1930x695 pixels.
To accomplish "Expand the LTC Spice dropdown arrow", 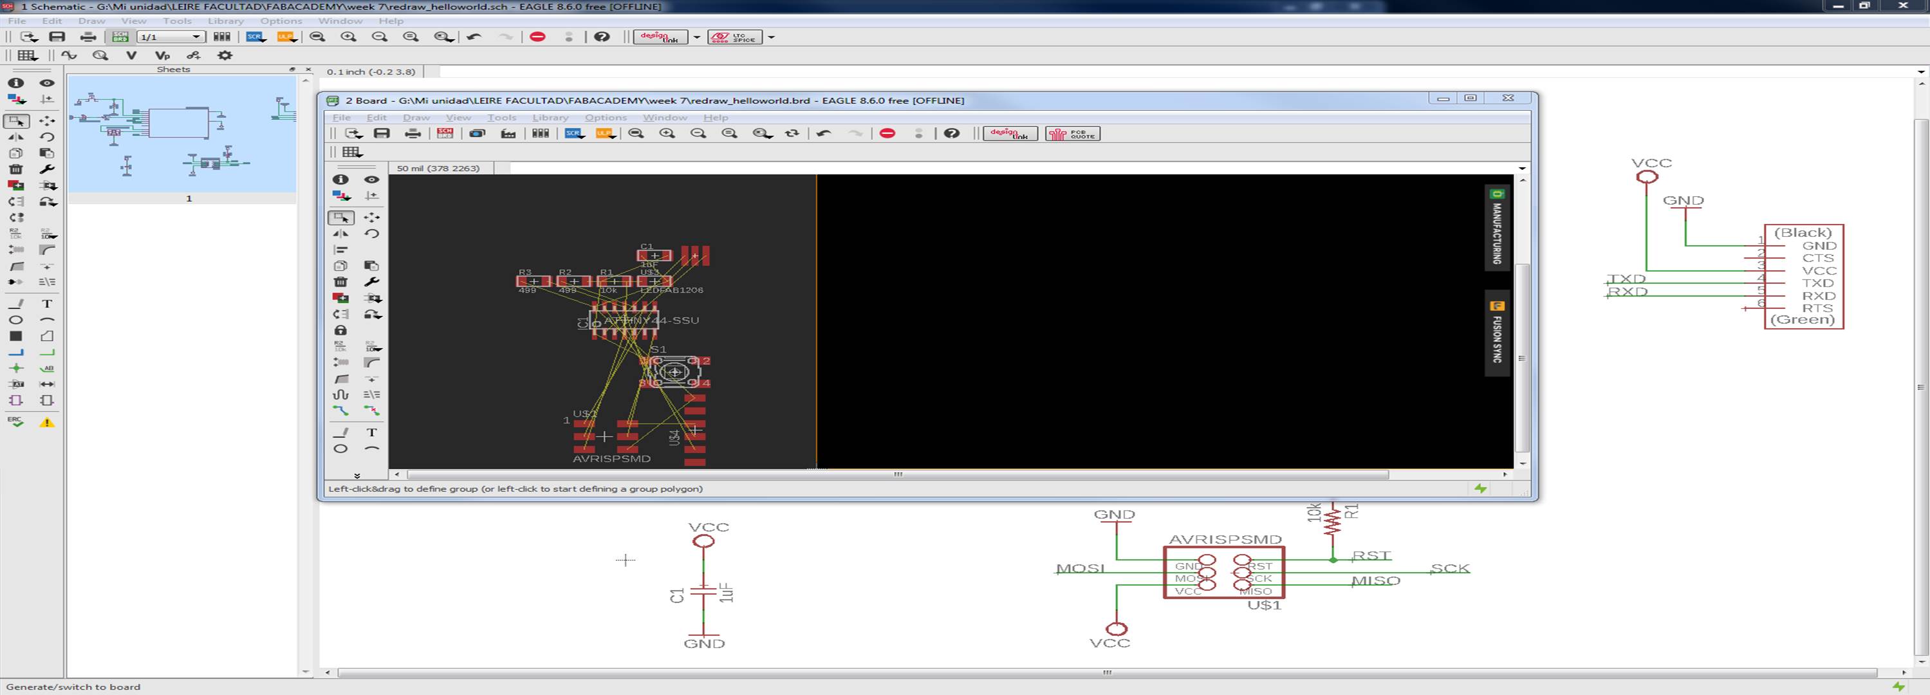I will click(x=771, y=37).
